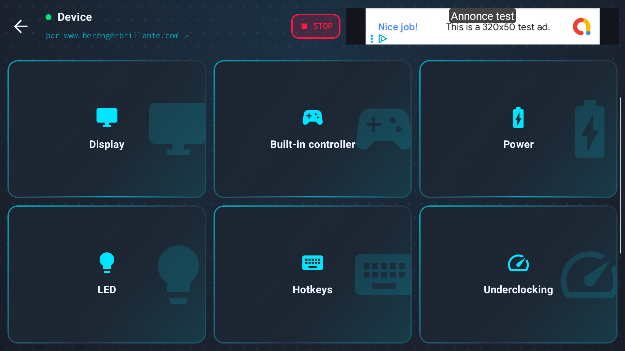Click the gamepad icon above Built-in controller
The image size is (625, 351).
coord(312,117)
